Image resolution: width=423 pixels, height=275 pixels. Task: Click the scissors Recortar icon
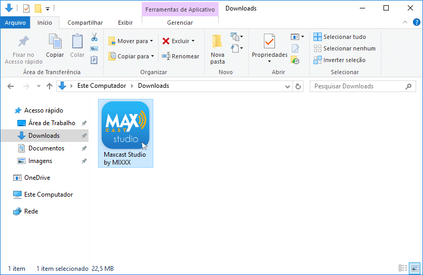pos(94,37)
